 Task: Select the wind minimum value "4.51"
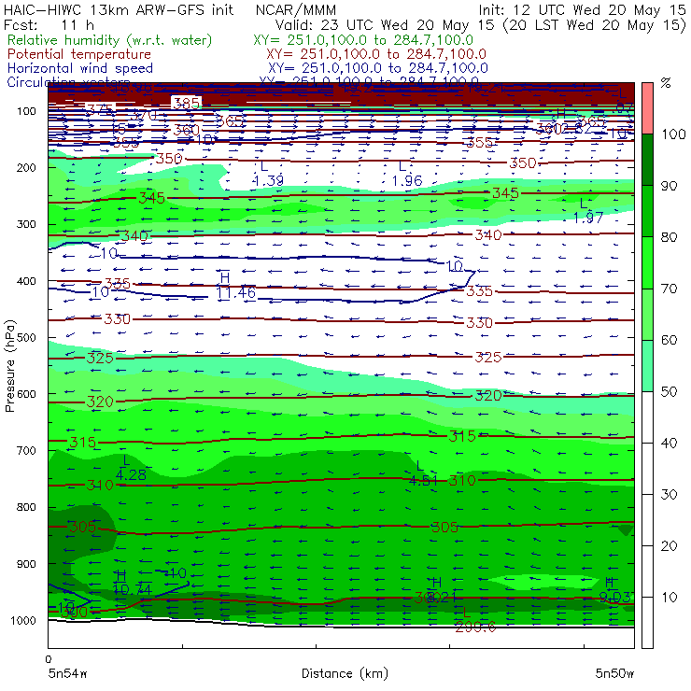[x=423, y=481]
